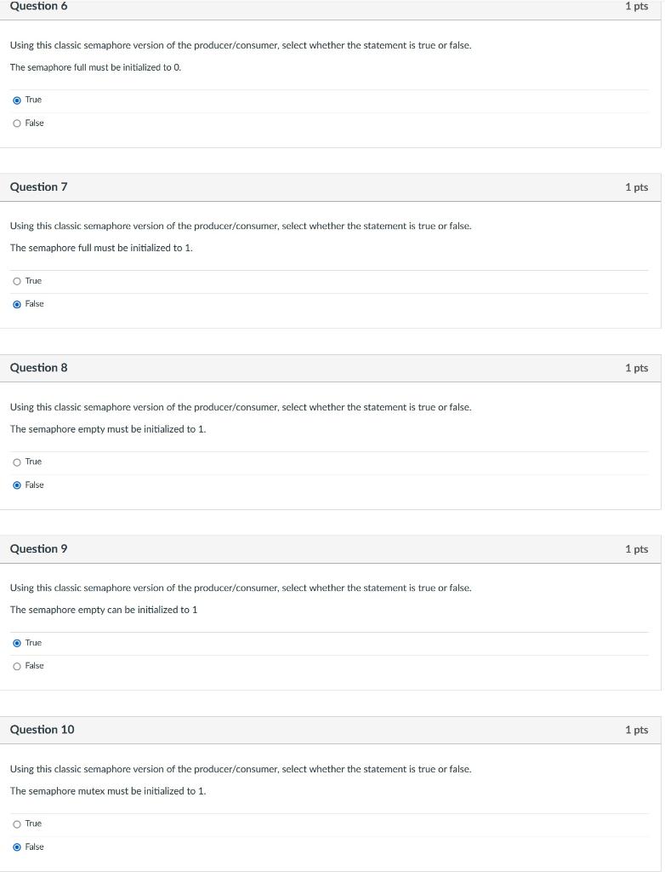Set Question 10 answer to True
Image resolution: width=665 pixels, height=872 pixels.
tap(17, 824)
